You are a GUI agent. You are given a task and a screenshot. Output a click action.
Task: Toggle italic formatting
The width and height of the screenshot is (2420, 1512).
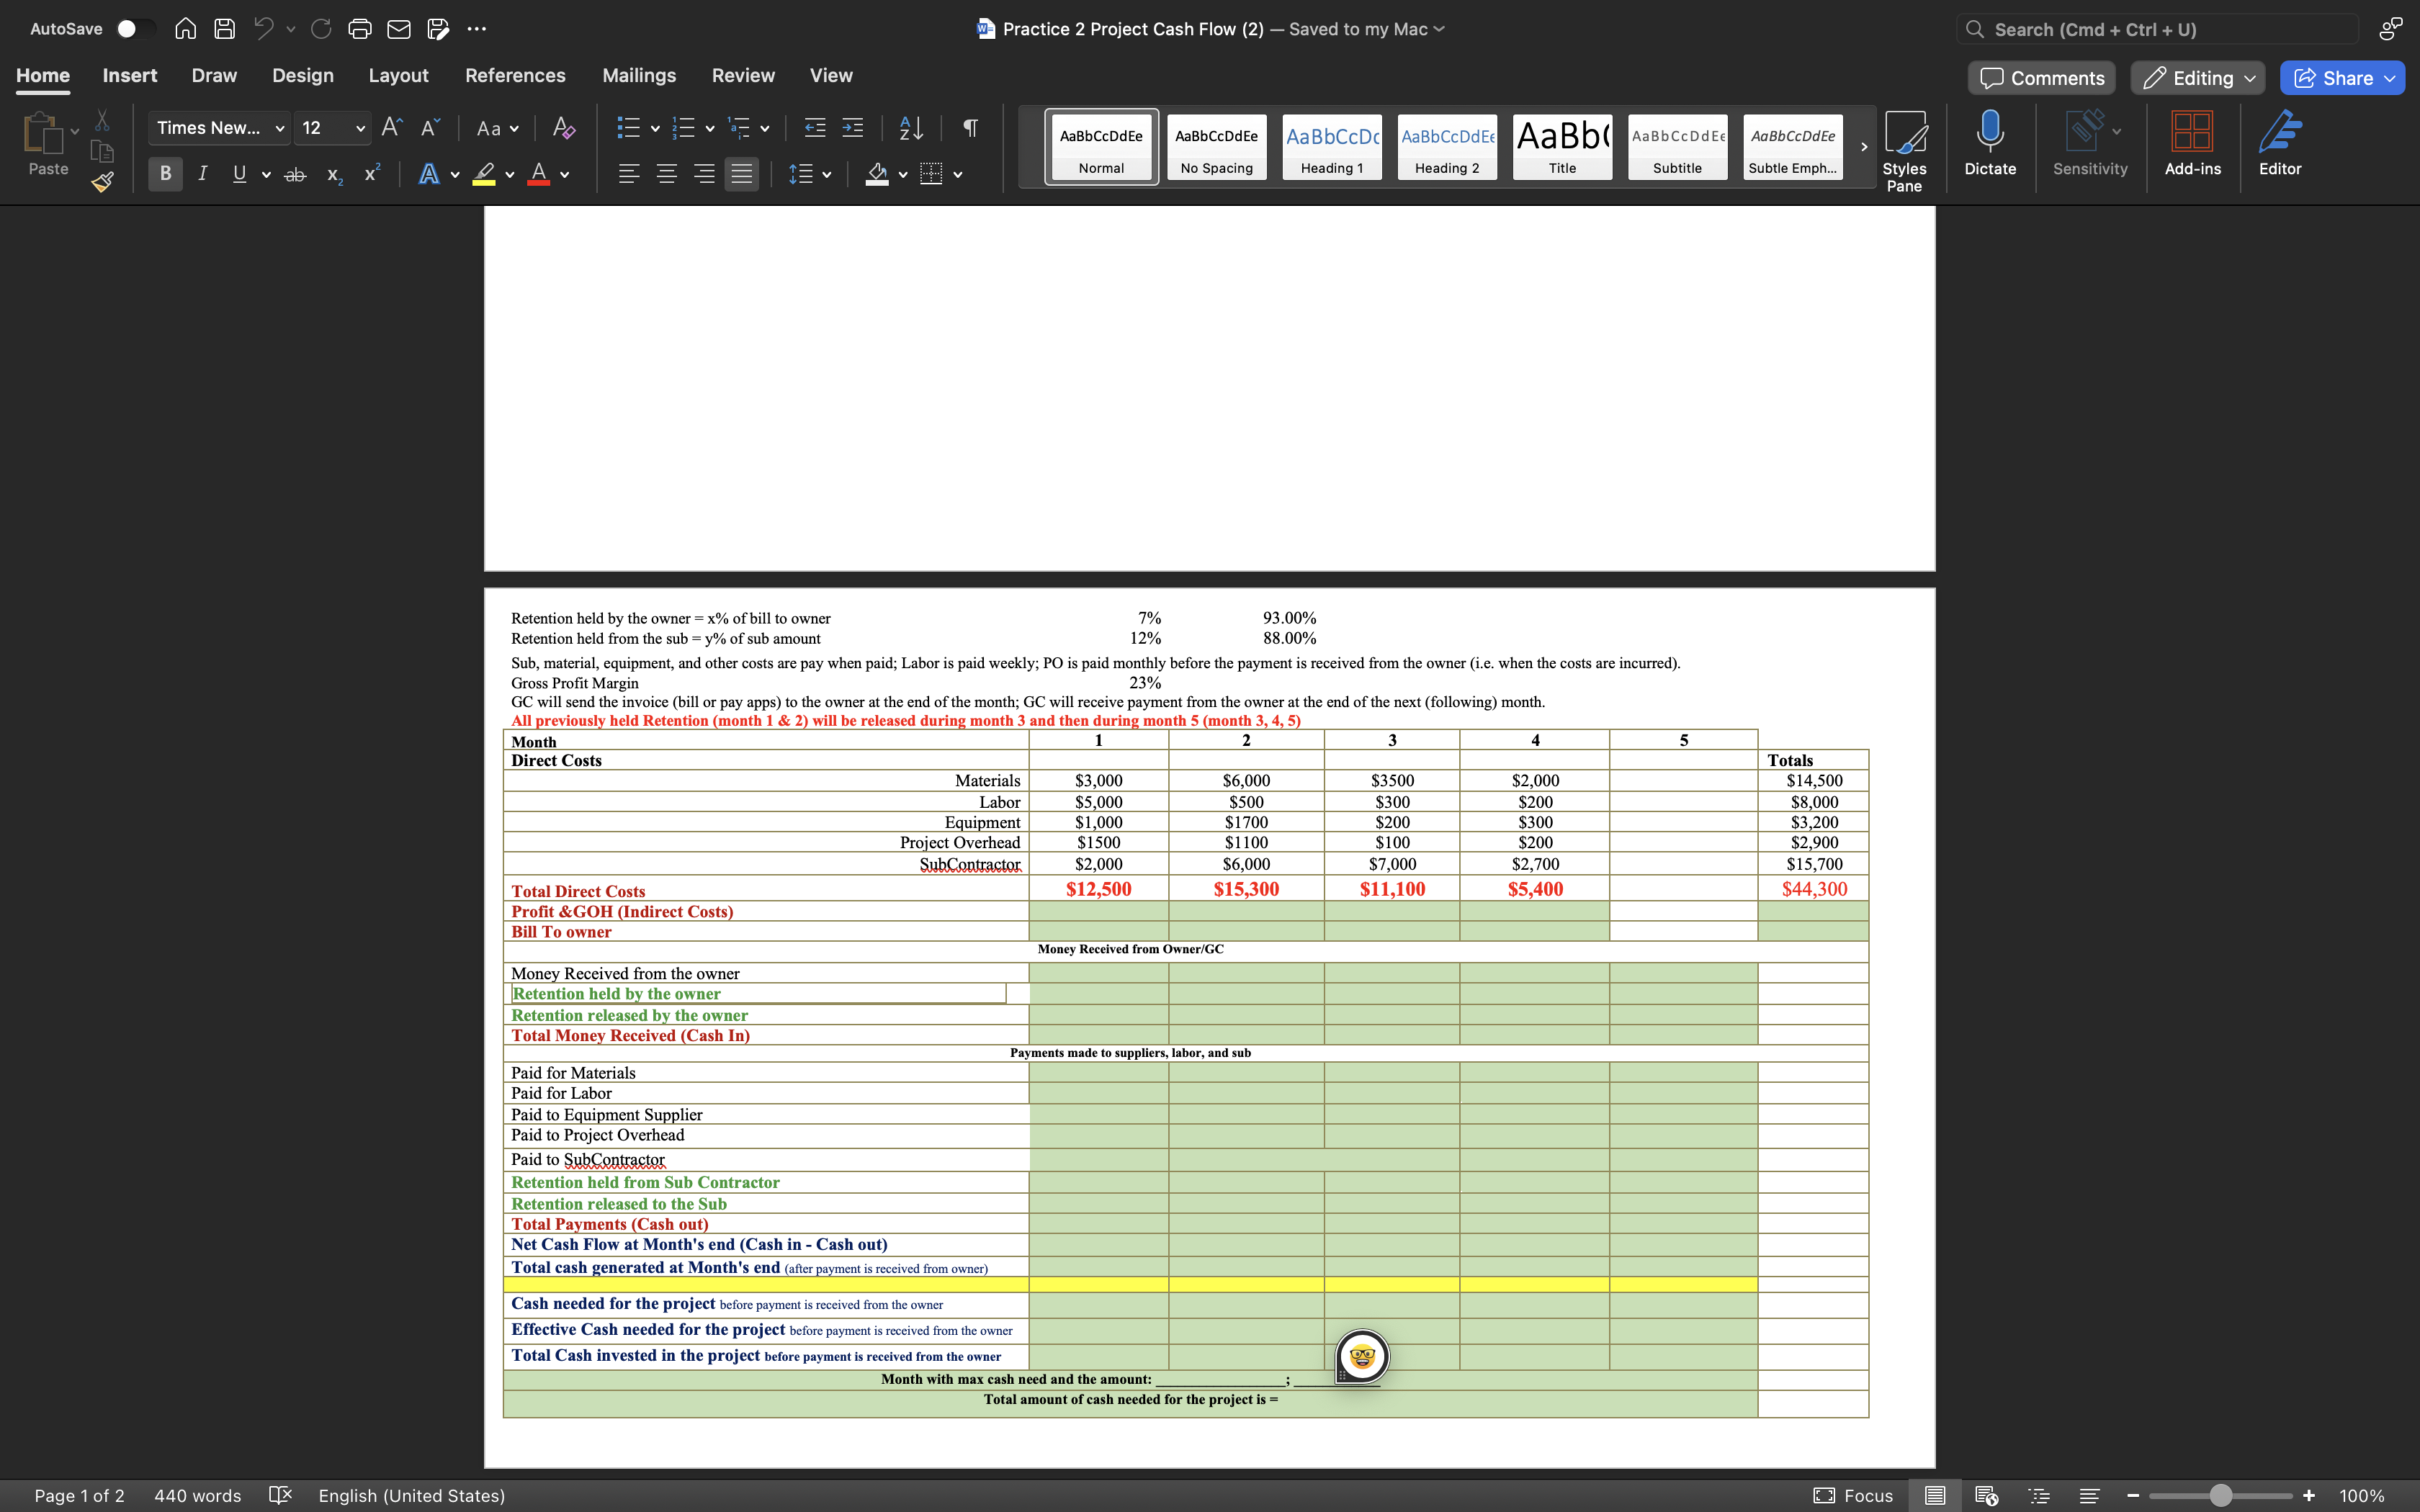(x=202, y=173)
